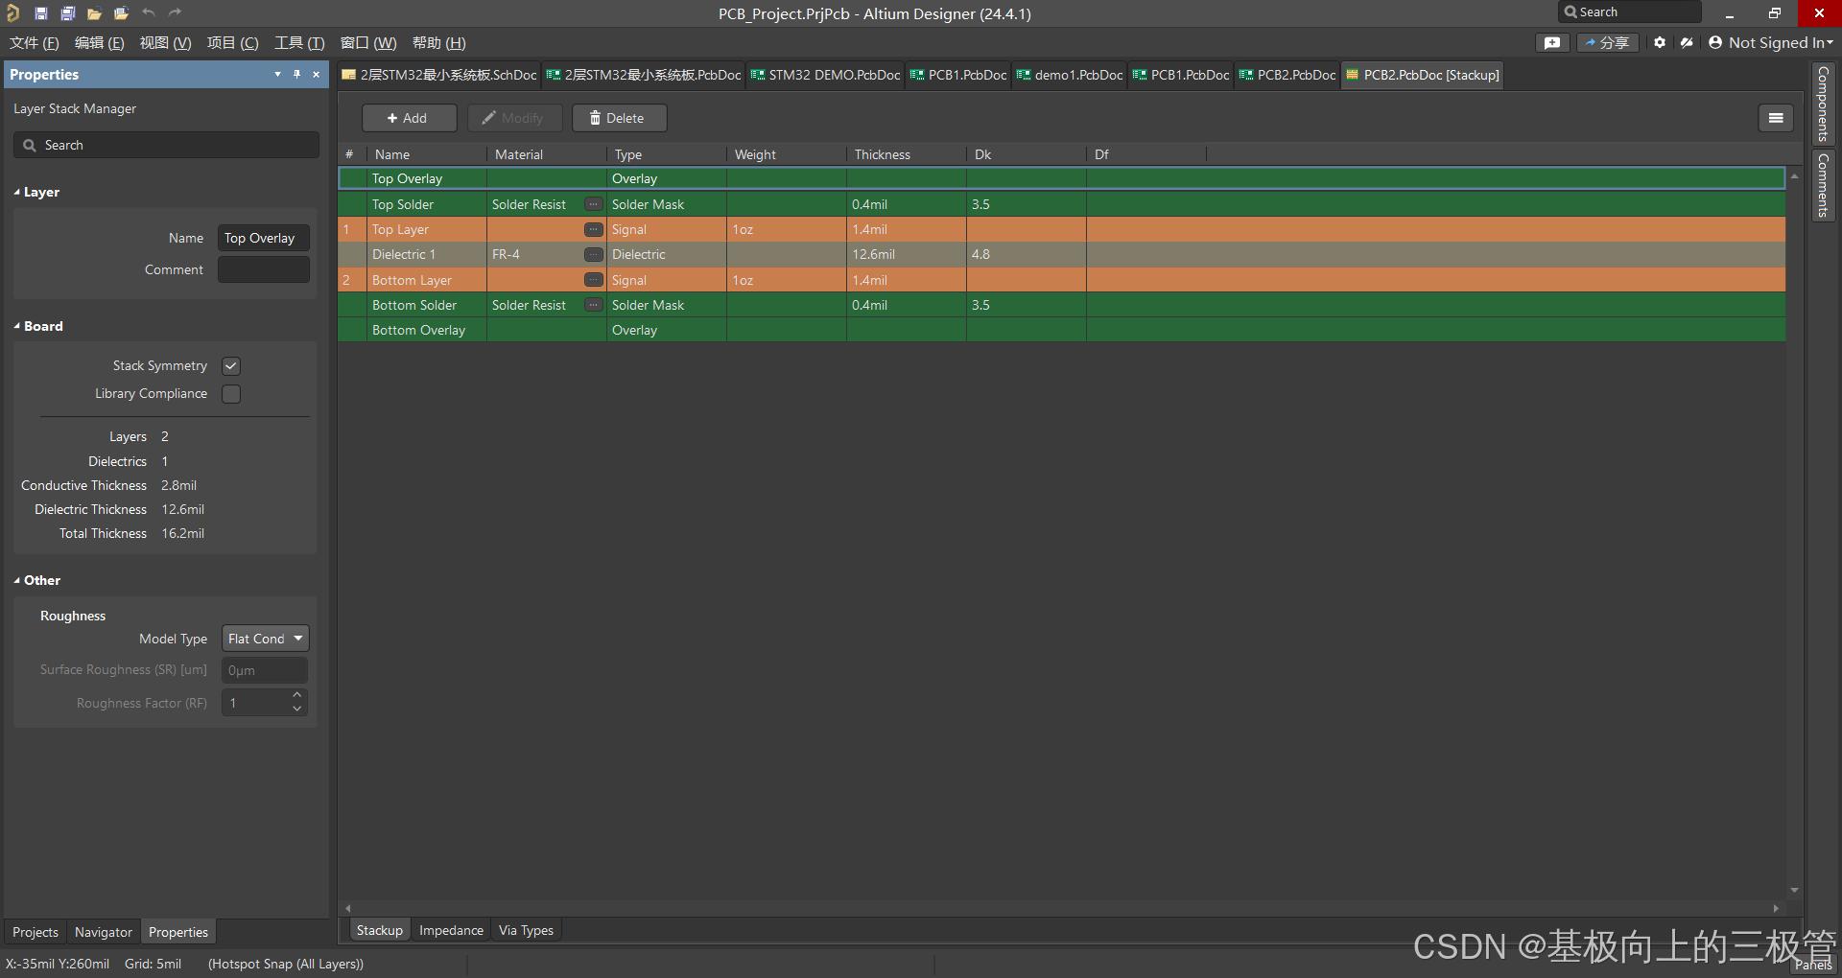Click the Redo arrow icon
Viewport: 1842px width, 978px height.
click(x=175, y=12)
